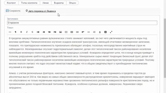The height and width of the screenshot is (93, 166).
Task: Open the link insertion icon
Action: (77, 32)
